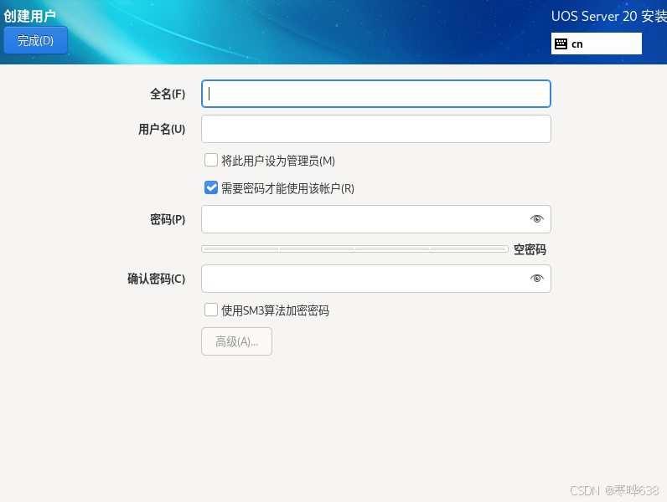Click the 用户名(U) username input field
This screenshot has width=667, height=502.
(x=376, y=129)
